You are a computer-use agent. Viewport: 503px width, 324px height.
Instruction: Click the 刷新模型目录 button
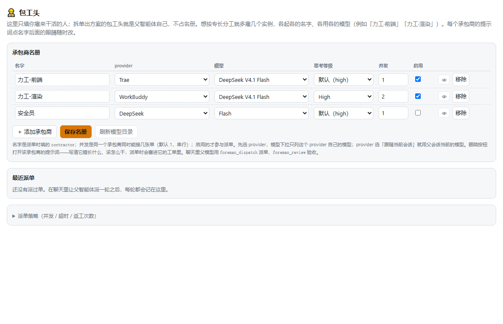point(116,132)
